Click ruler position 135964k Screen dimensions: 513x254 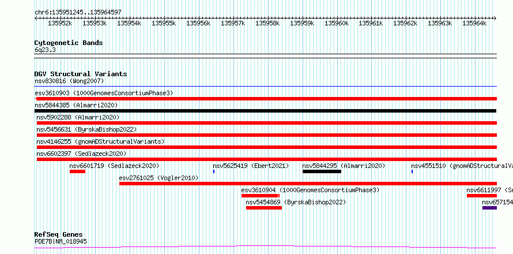point(475,23)
